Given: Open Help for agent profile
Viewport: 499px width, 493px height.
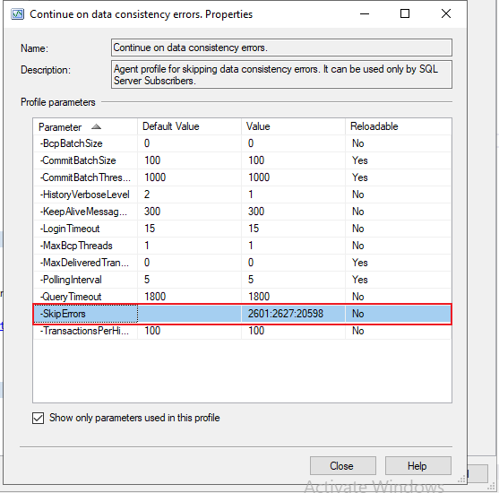Looking at the screenshot, I should pos(417,465).
